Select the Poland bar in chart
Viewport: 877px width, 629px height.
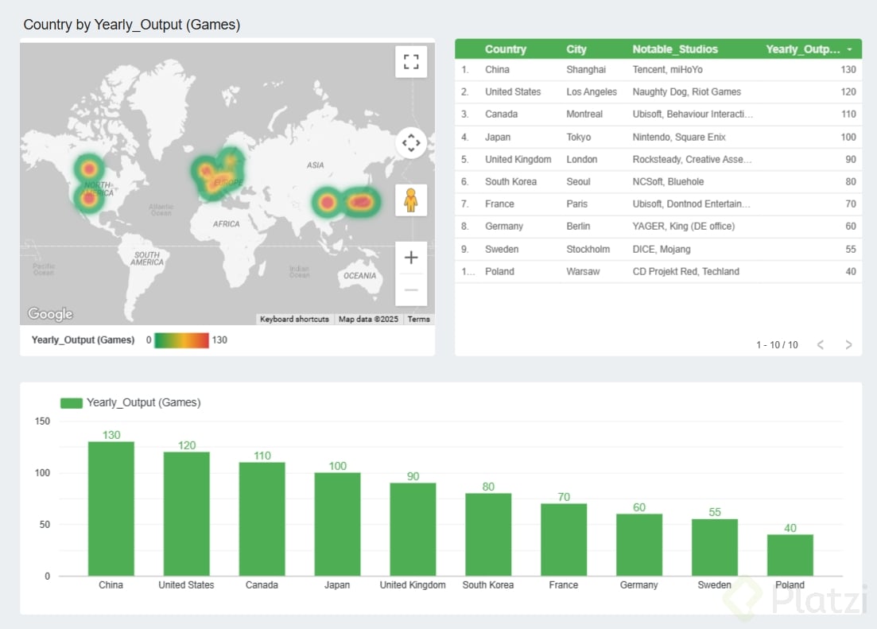click(790, 555)
